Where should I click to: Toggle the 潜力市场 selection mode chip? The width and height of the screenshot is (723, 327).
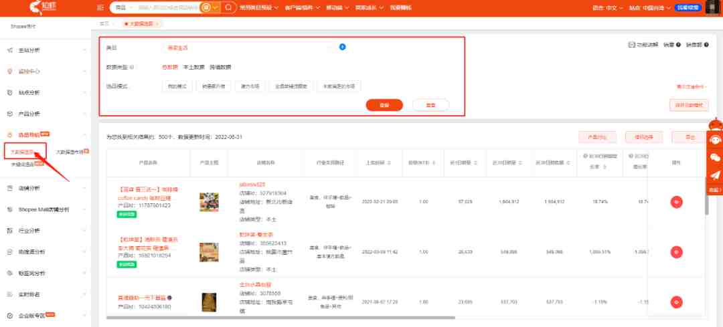tap(250, 86)
